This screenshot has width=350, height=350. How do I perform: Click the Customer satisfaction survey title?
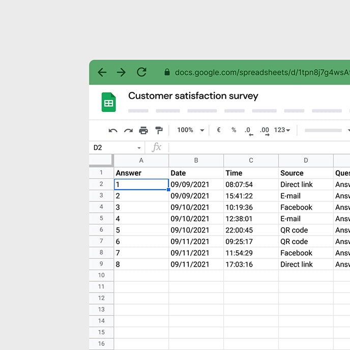click(193, 96)
